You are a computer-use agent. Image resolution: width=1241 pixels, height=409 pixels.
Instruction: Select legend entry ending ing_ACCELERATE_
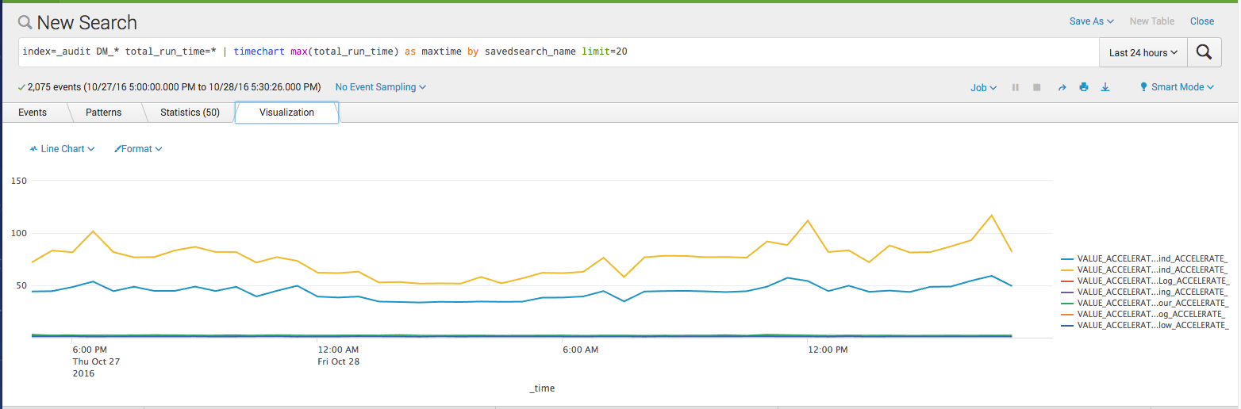coord(1145,292)
